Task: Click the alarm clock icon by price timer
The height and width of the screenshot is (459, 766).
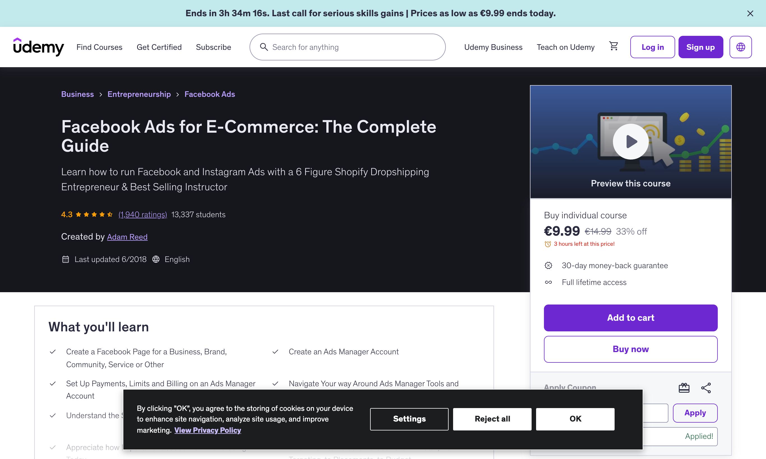Action: (548, 244)
